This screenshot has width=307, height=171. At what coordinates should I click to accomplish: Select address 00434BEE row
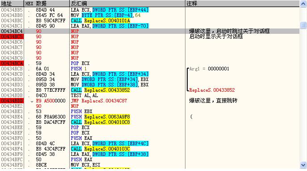pyautogui.click(x=12, y=127)
